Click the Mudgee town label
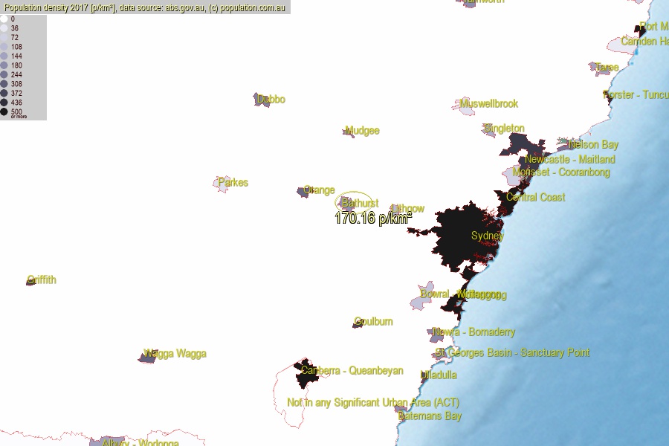This screenshot has width=669, height=446. click(x=362, y=131)
